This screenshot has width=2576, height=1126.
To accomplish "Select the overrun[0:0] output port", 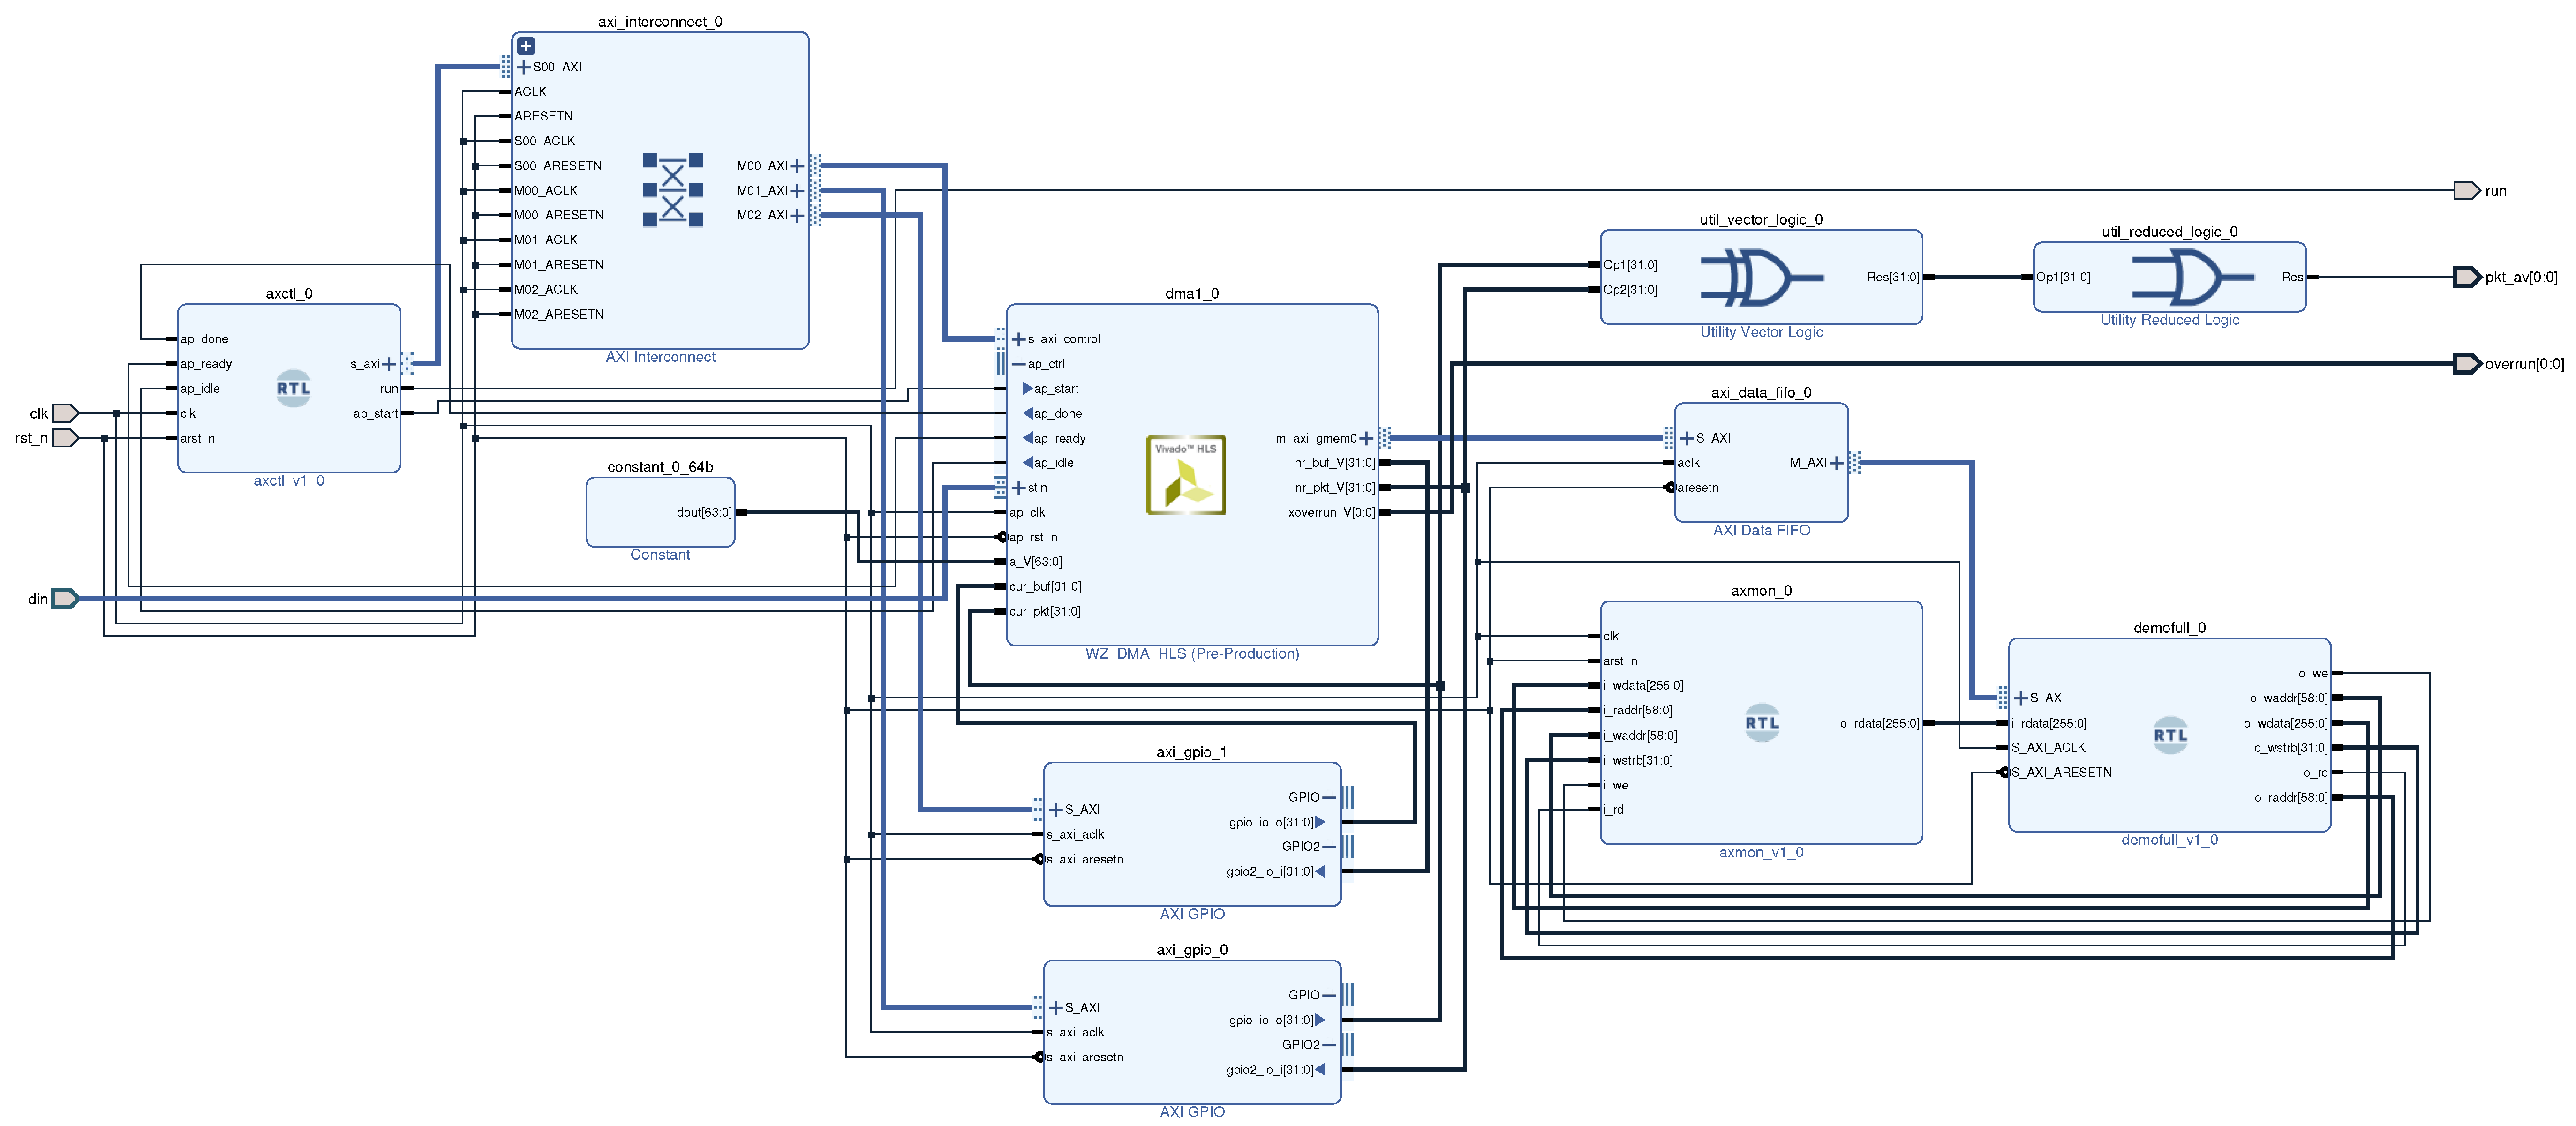I will 2466,364.
